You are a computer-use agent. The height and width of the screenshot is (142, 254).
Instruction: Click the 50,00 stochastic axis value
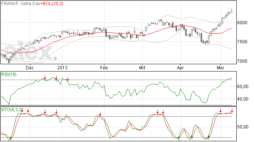click(x=243, y=127)
